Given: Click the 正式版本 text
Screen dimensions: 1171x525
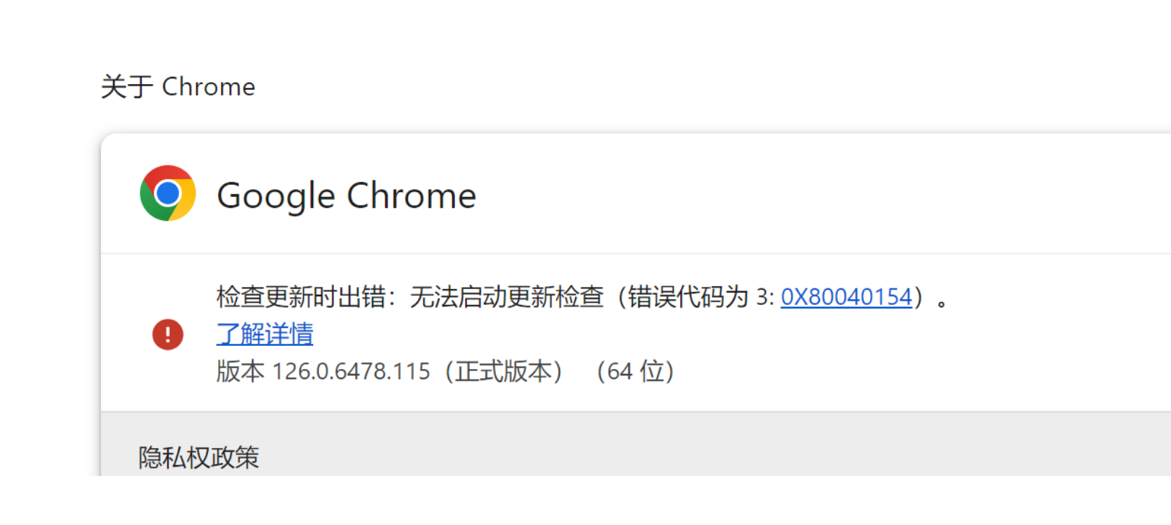Looking at the screenshot, I should 503,372.
